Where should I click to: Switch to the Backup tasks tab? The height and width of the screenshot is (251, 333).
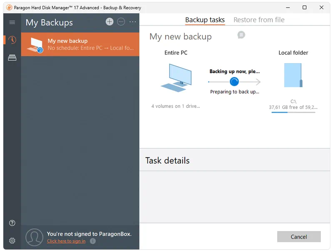pyautogui.click(x=205, y=20)
